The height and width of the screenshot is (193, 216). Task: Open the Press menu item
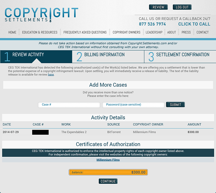(186, 32)
